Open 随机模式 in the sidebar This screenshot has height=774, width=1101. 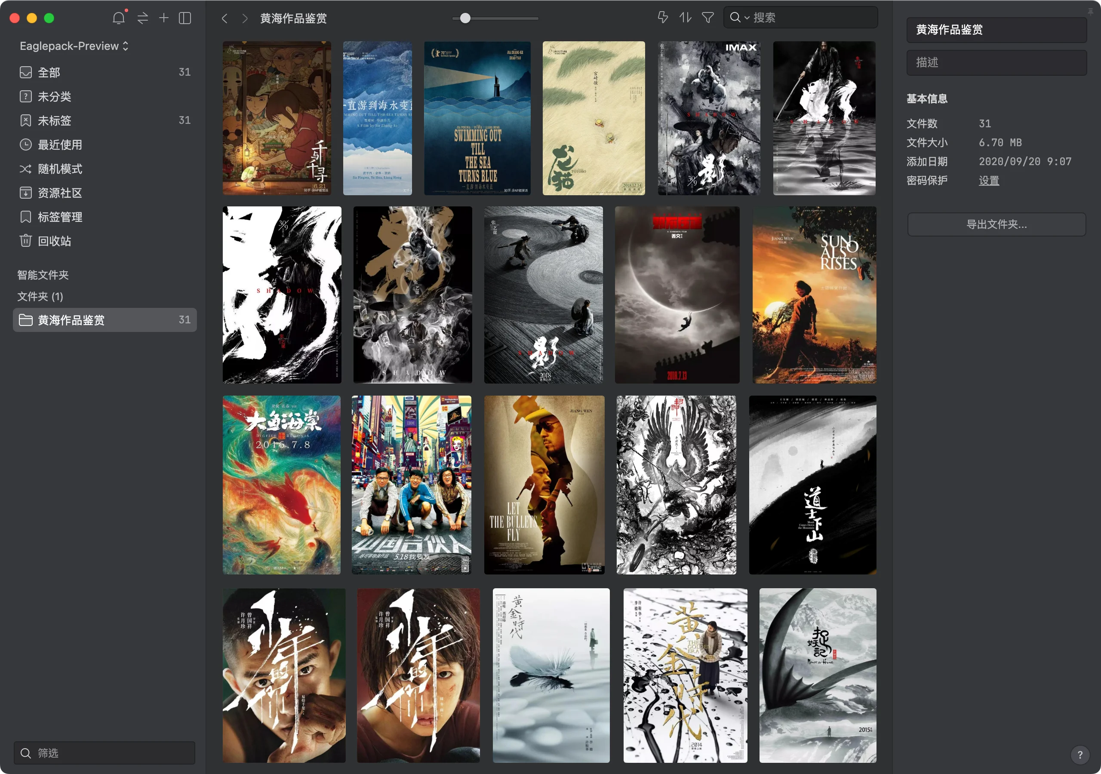[x=105, y=169]
